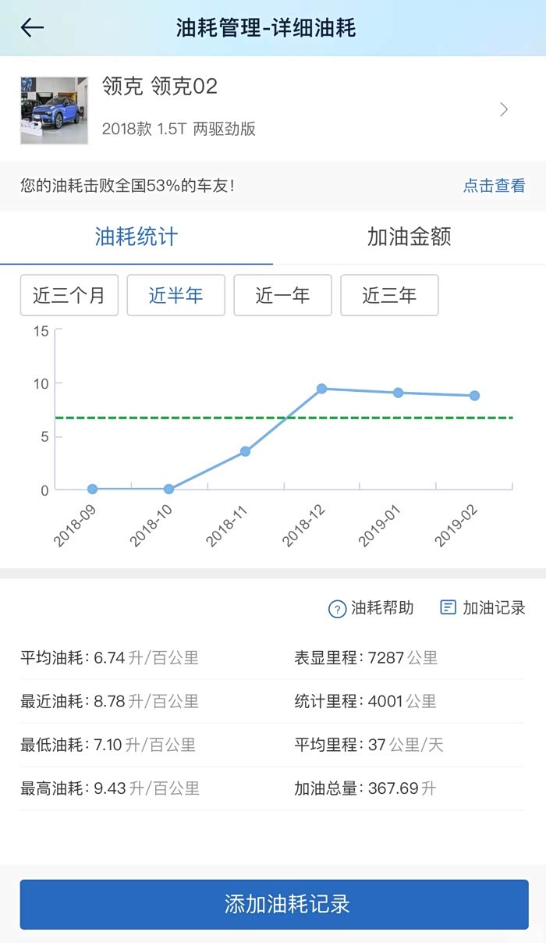Open 油耗帮助 help text

[382, 608]
